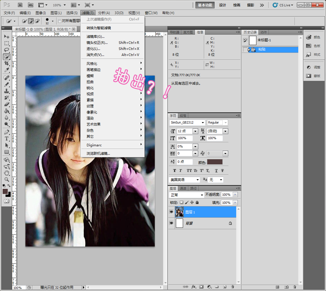The width and height of the screenshot is (326, 291).
Task: Select the Hand tool
Action: (x=7, y=173)
